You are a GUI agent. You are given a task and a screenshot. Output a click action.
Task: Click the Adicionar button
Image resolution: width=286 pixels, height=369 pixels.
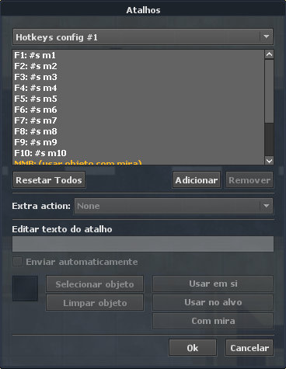pos(197,180)
